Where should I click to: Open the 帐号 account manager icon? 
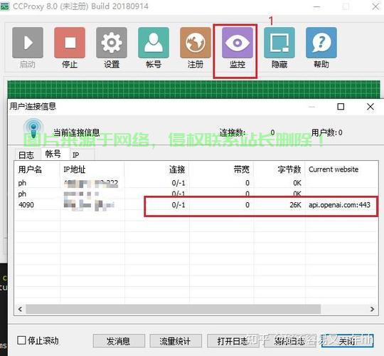click(x=154, y=43)
